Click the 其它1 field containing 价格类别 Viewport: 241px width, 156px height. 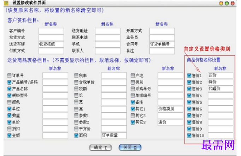pos(170,109)
